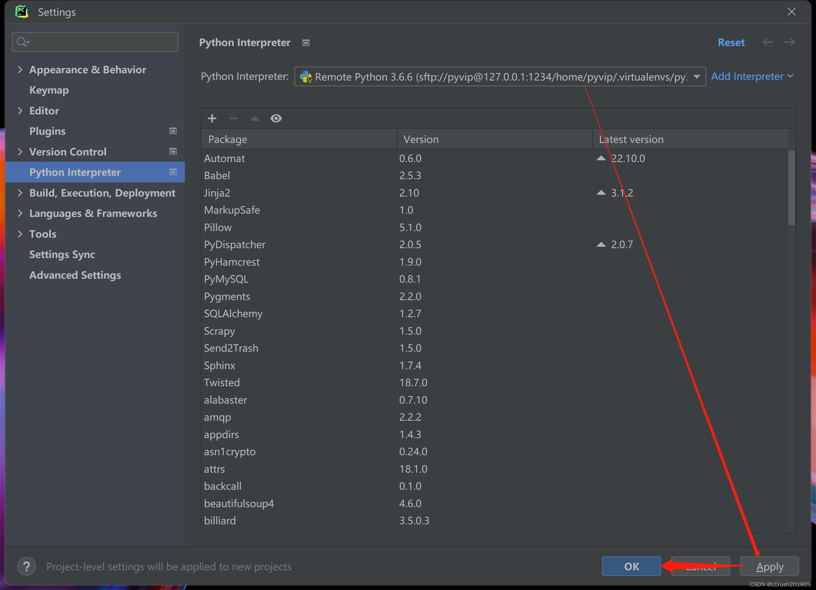
Task: Click the Reset link
Action: click(x=731, y=42)
